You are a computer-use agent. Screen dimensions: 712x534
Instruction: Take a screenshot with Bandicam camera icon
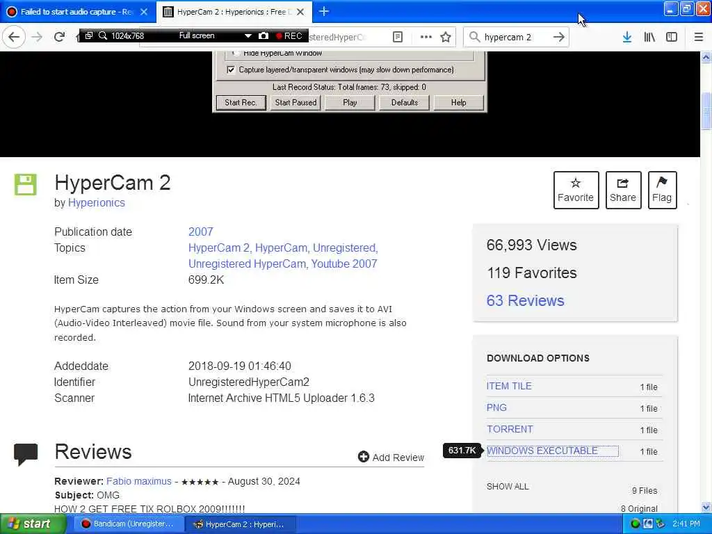264,35
